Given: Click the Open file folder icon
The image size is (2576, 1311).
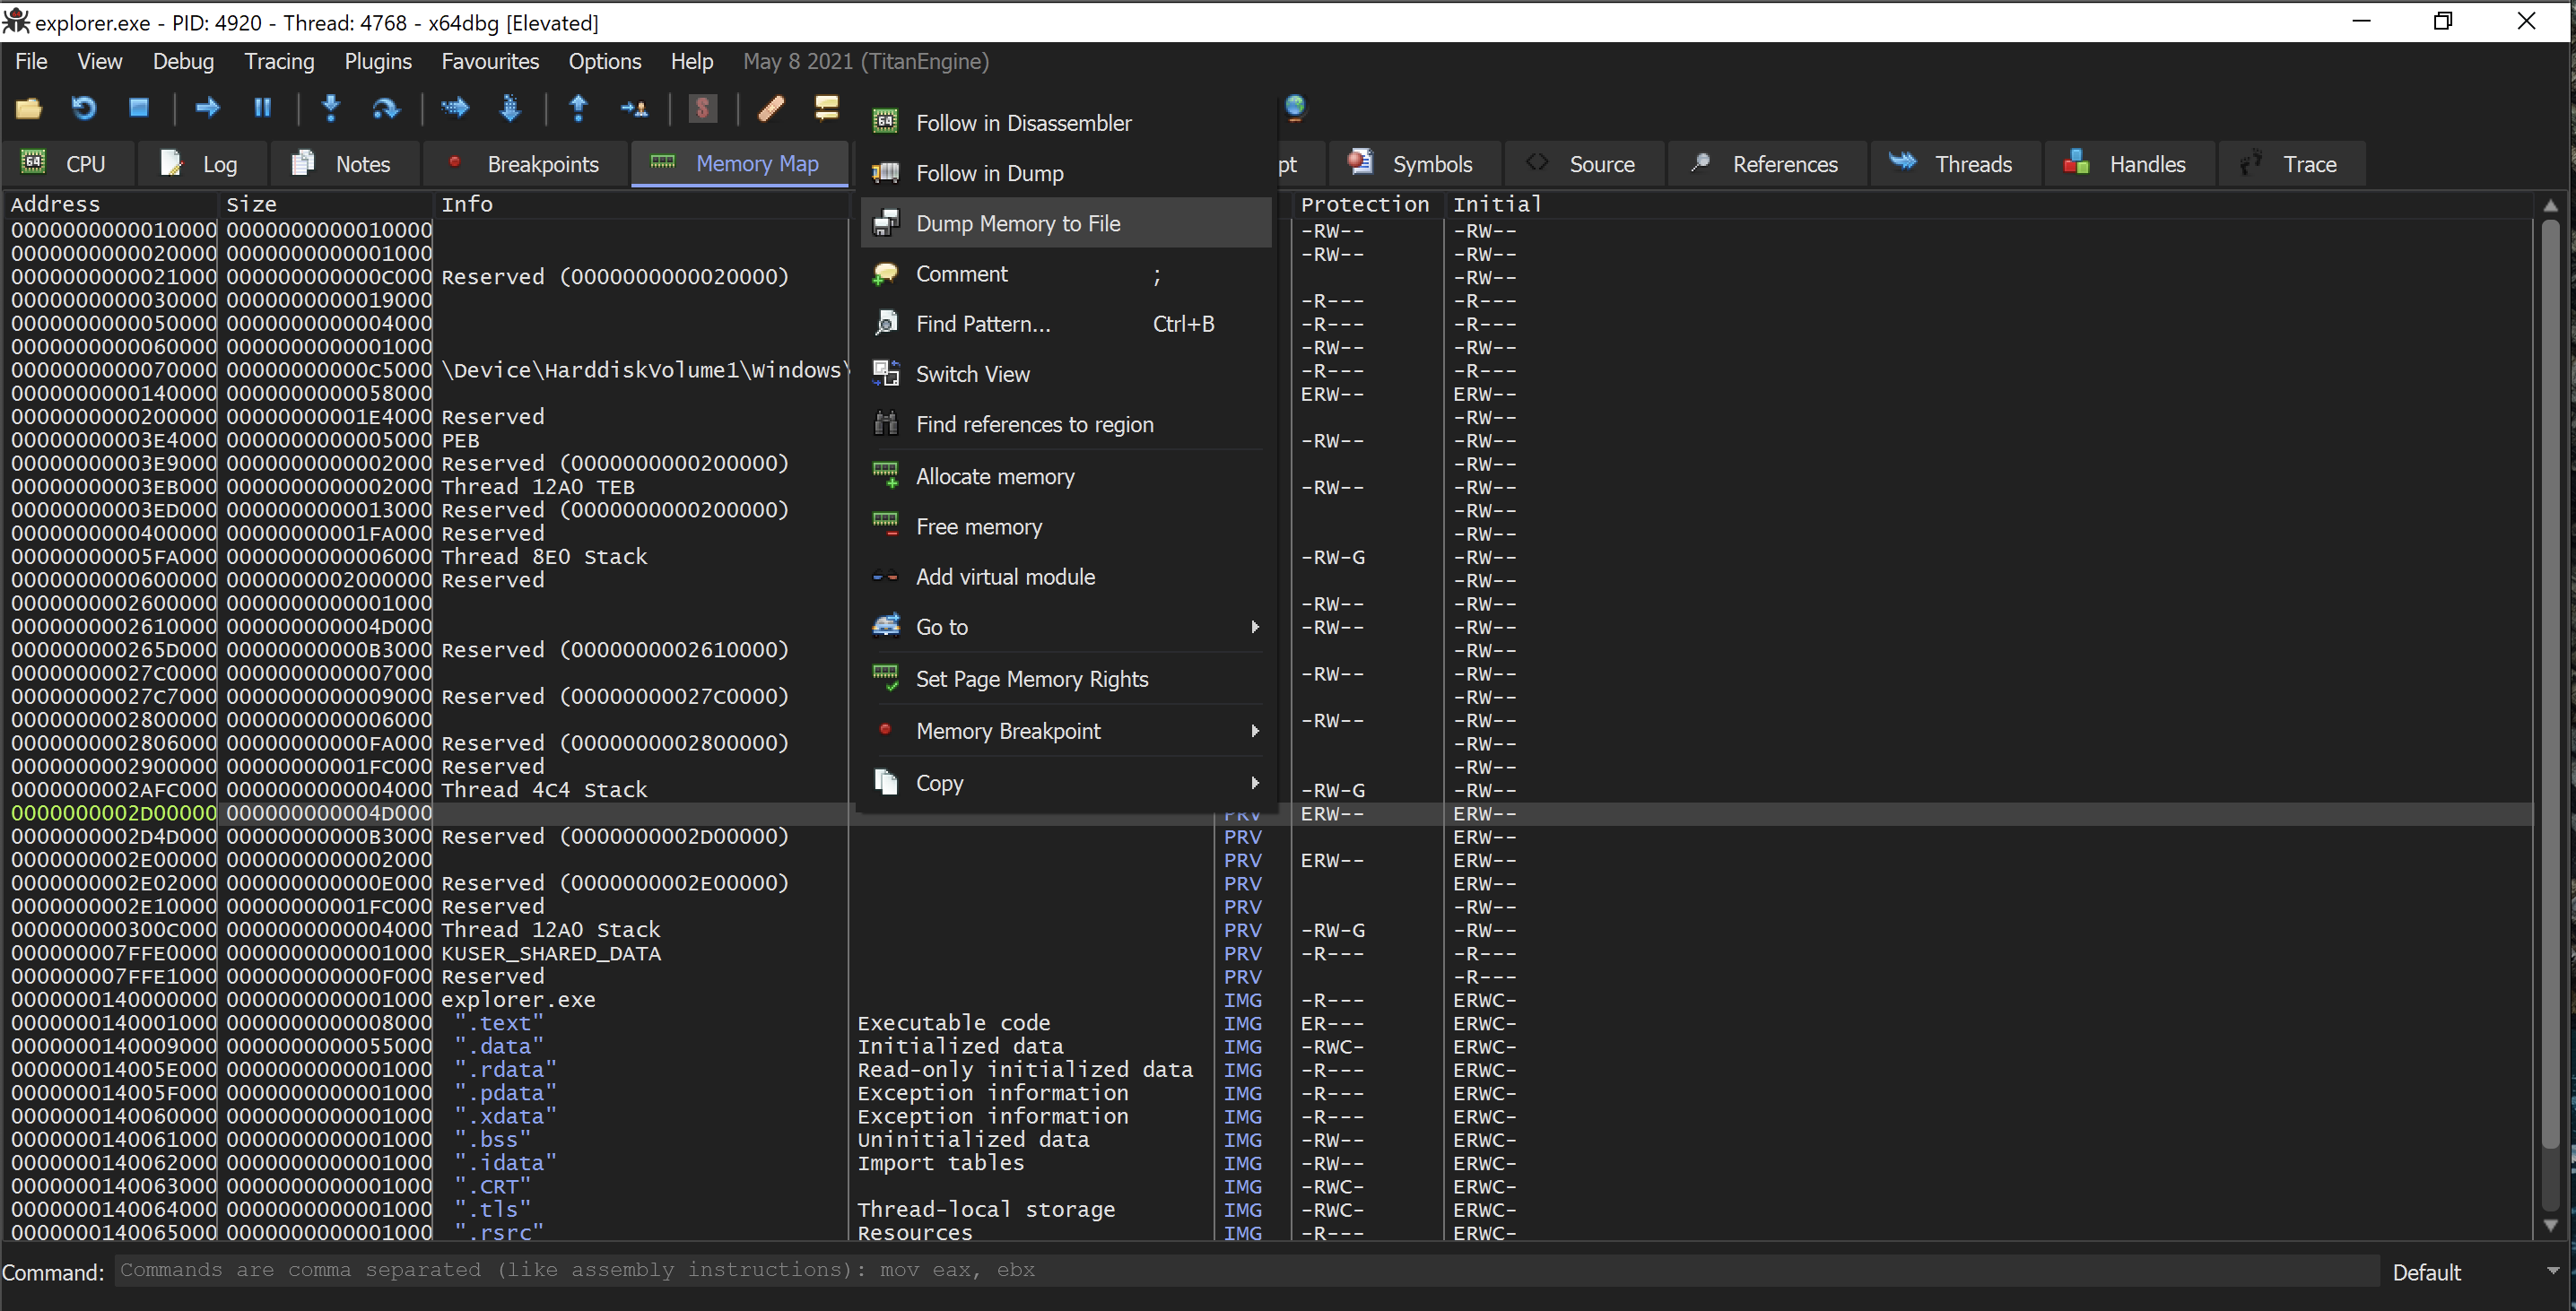Looking at the screenshot, I should [x=28, y=108].
